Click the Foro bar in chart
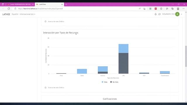 (x=61, y=73)
